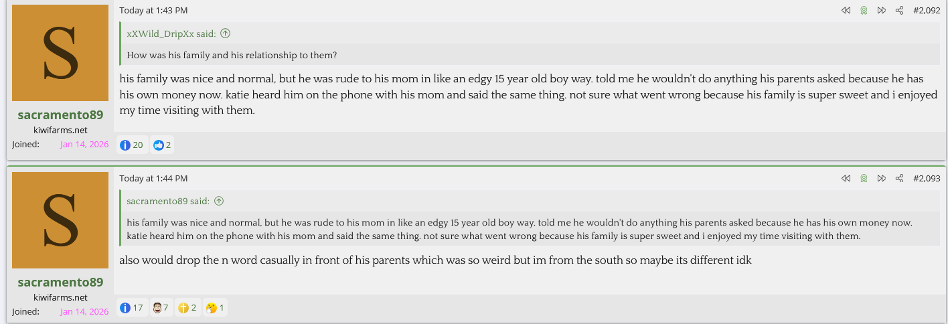Jump forward with fast-forward icon on post #2,092
Image resolution: width=948 pixels, height=324 pixels.
tap(882, 11)
